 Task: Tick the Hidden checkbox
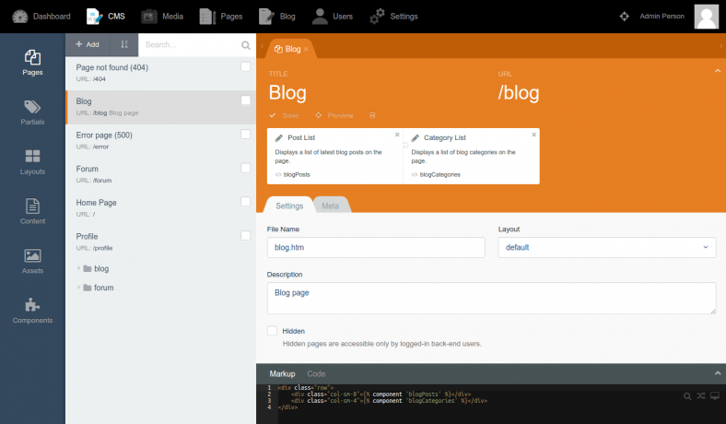coord(272,330)
